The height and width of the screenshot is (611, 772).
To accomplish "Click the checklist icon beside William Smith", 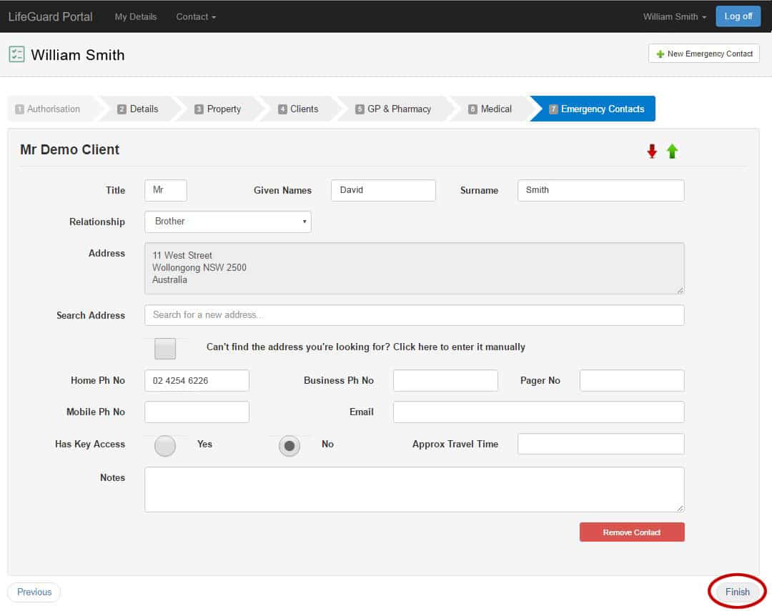I will coord(16,54).
